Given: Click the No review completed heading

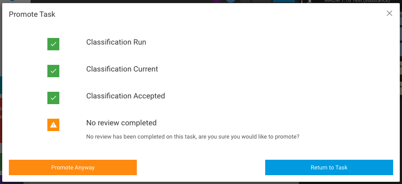Looking at the screenshot, I should [x=121, y=123].
